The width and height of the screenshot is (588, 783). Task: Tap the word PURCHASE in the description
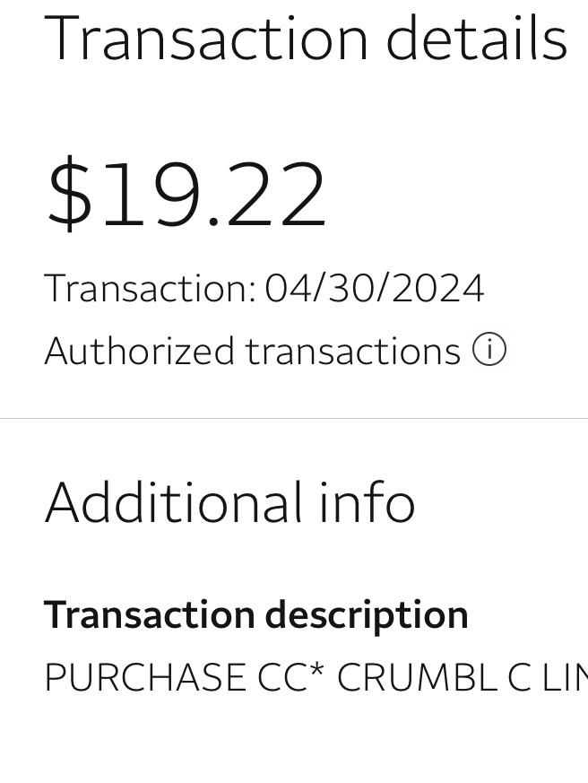[145, 678]
